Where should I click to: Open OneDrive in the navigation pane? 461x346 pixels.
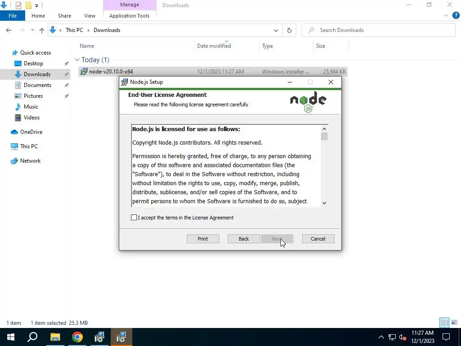click(x=31, y=132)
